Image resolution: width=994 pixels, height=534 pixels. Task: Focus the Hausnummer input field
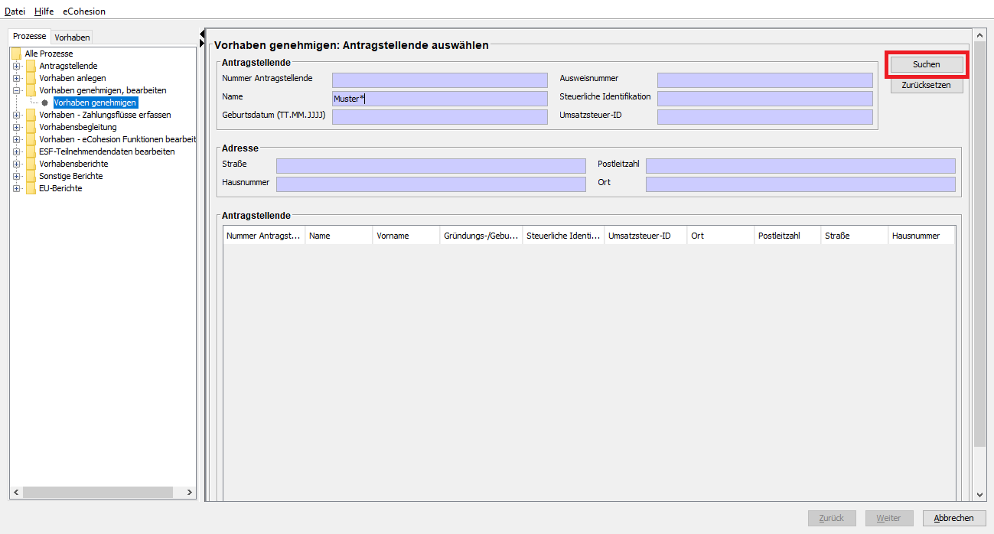[431, 184]
